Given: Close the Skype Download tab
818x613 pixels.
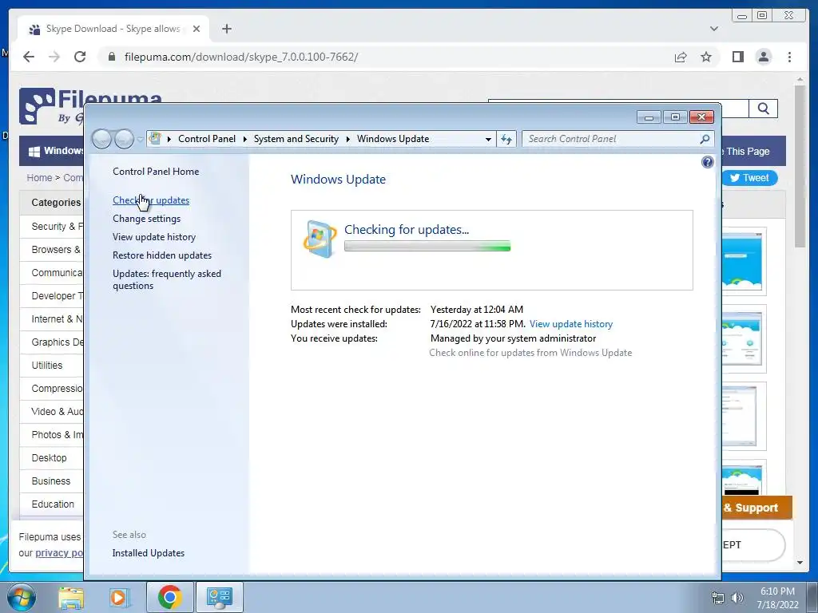Looking at the screenshot, I should coord(197,29).
